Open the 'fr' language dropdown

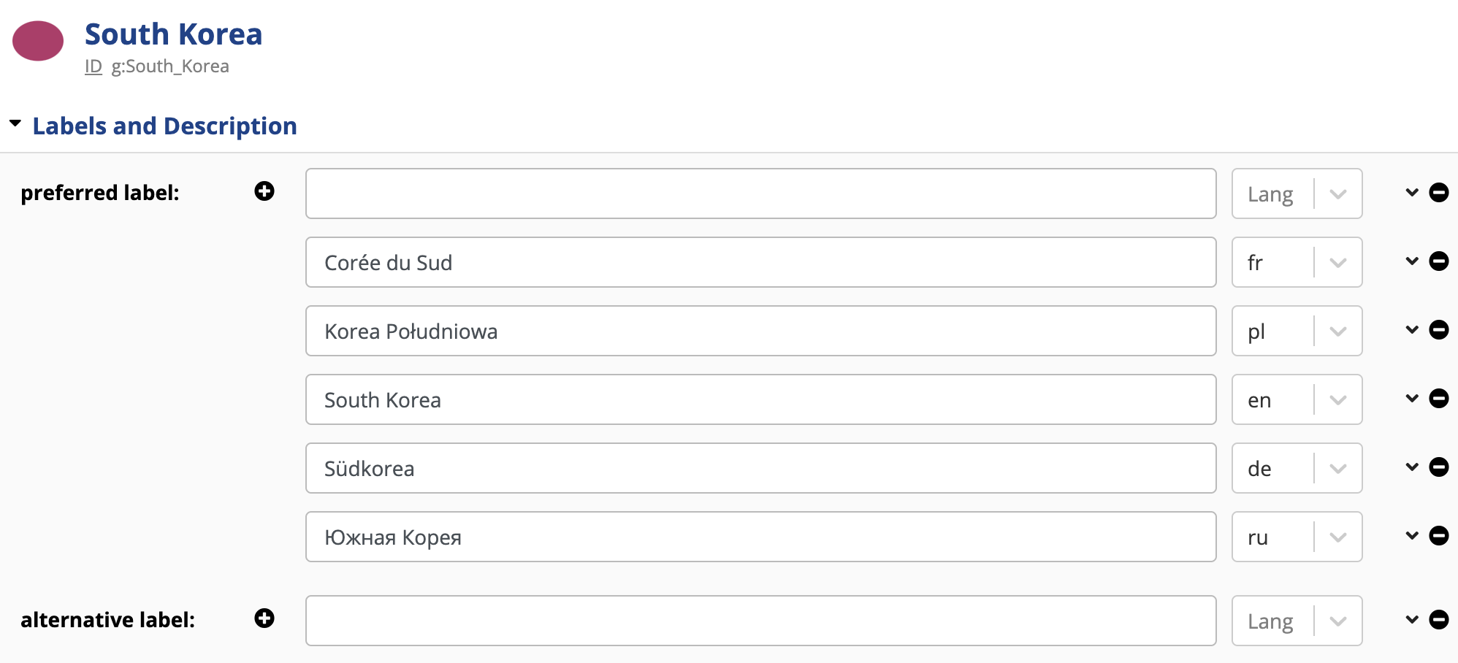coord(1337,263)
